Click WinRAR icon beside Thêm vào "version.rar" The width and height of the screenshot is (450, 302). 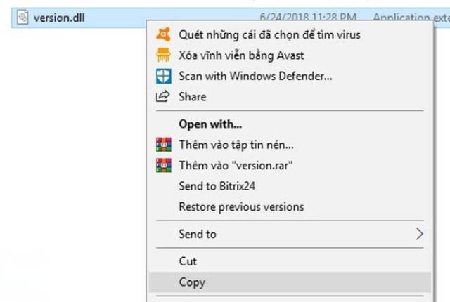164,165
